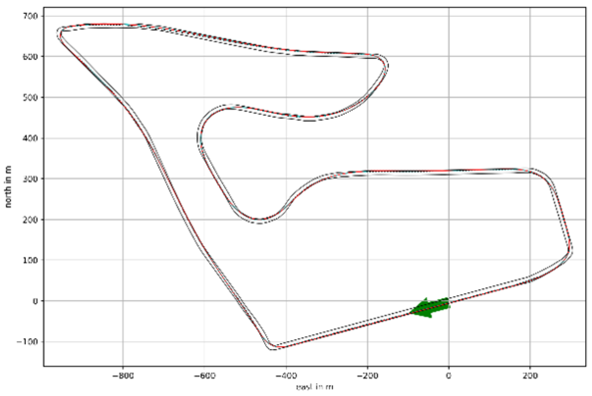Click the green start direction arrow

coord(430,308)
